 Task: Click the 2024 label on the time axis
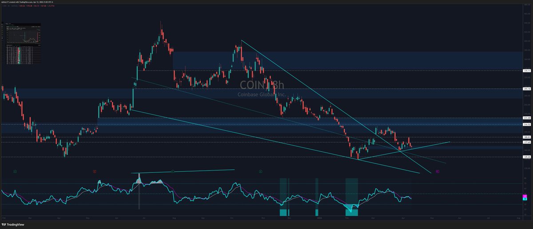tap(319, 218)
